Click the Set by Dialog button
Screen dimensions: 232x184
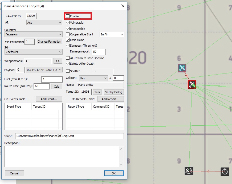point(114,92)
